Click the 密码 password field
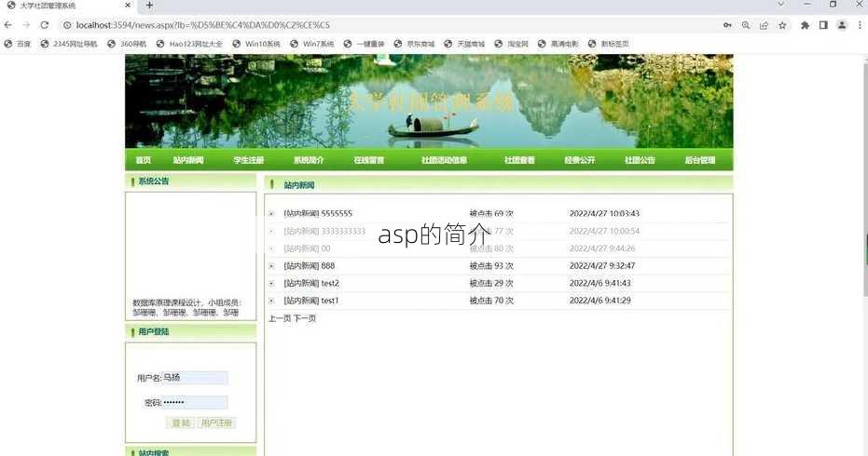The height and width of the screenshot is (456, 868). [x=195, y=402]
